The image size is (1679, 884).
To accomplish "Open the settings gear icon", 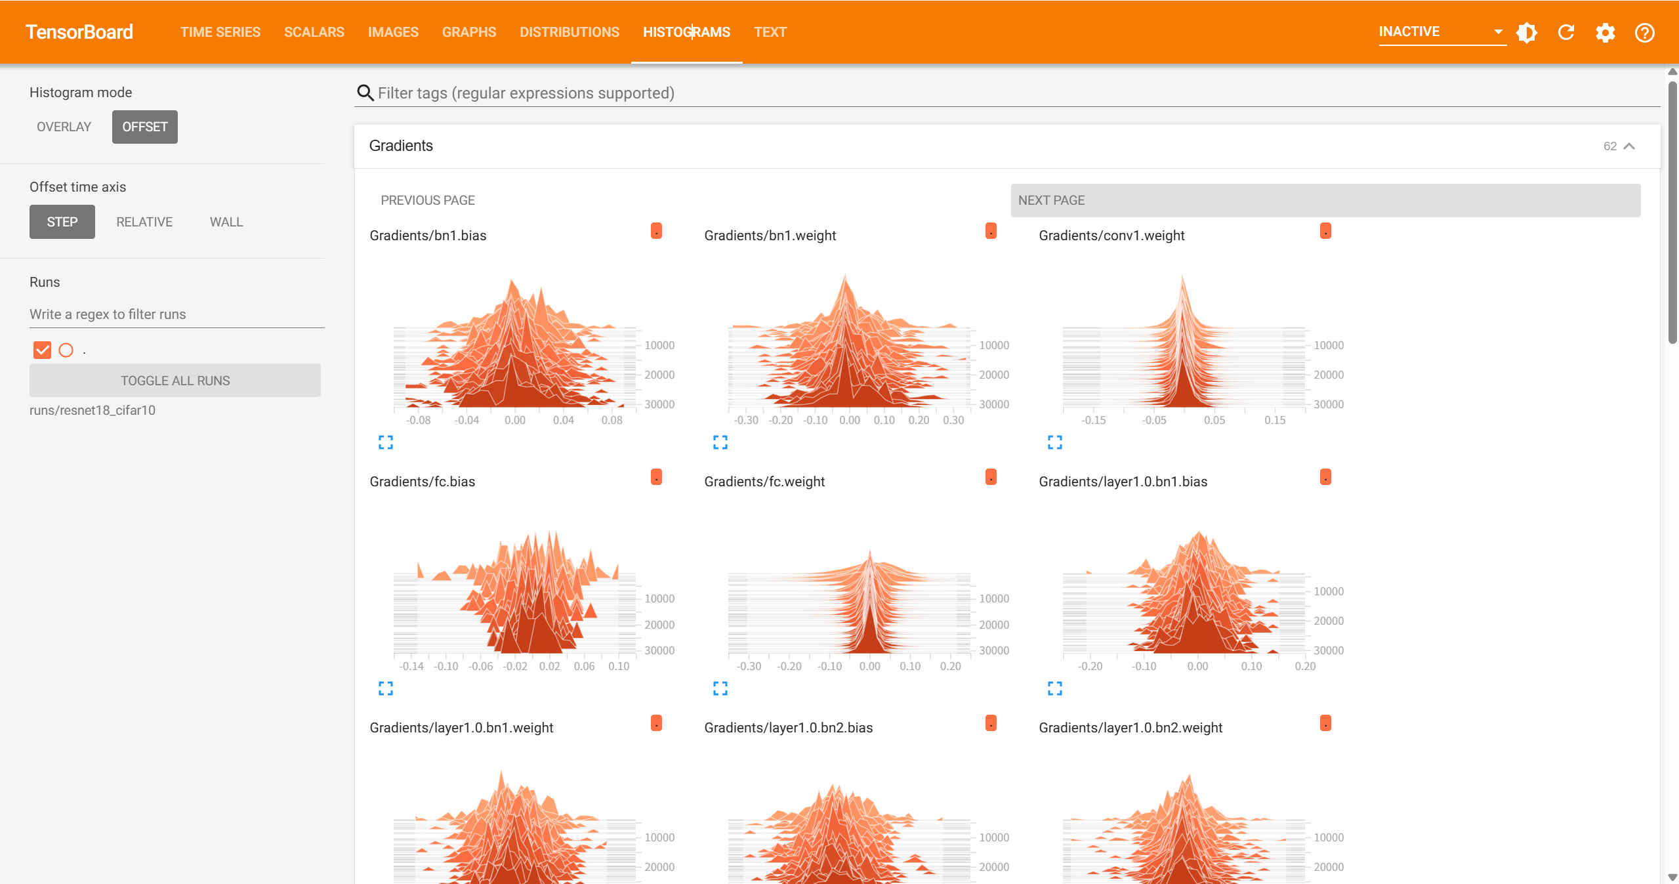I will click(1606, 32).
